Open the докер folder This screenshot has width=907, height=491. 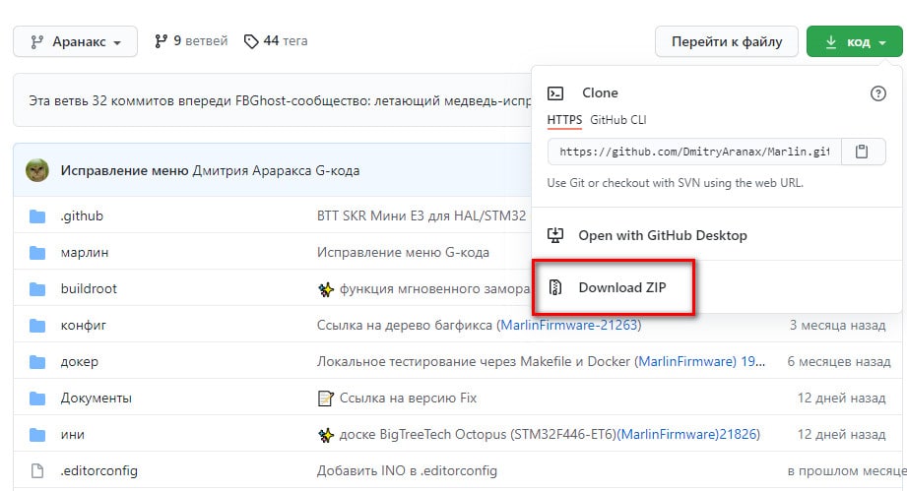79,362
